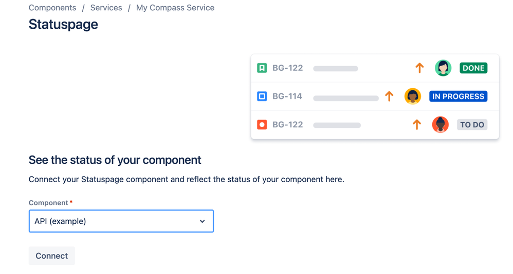The image size is (513, 274).
Task: Click the red bug issue icon
Action: (262, 124)
